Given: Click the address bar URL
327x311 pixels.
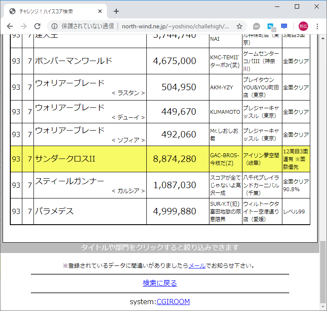Looking at the screenshot, I should click(175, 26).
